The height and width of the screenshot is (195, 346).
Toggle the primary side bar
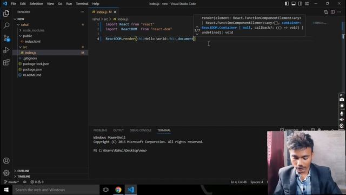coord(287,4)
